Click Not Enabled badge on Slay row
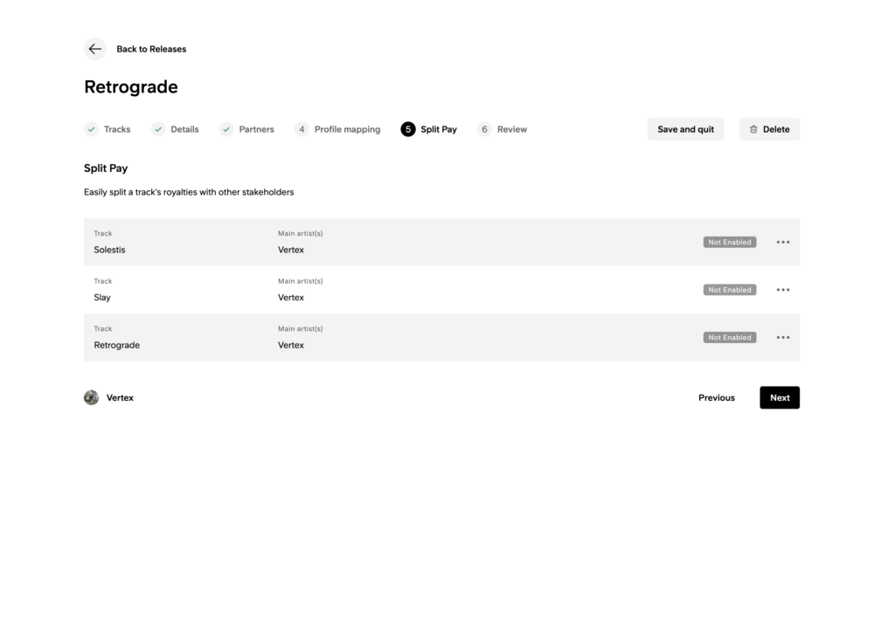895x619 pixels. tap(729, 290)
